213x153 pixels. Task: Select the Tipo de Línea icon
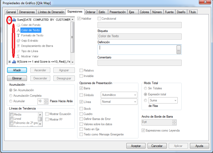coord(18,51)
